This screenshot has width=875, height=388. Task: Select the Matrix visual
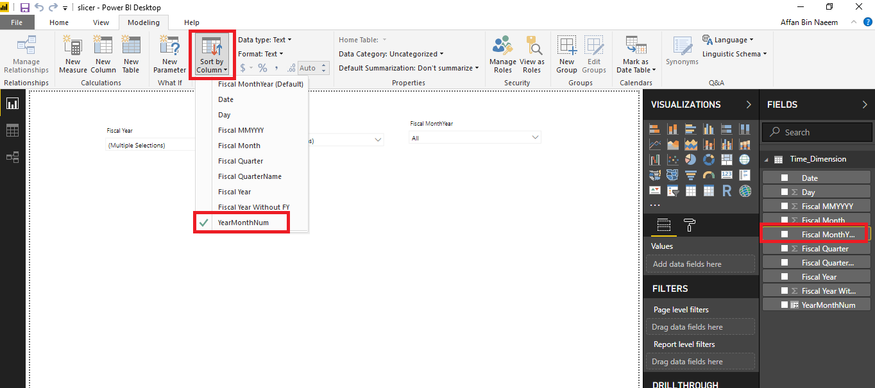point(709,190)
